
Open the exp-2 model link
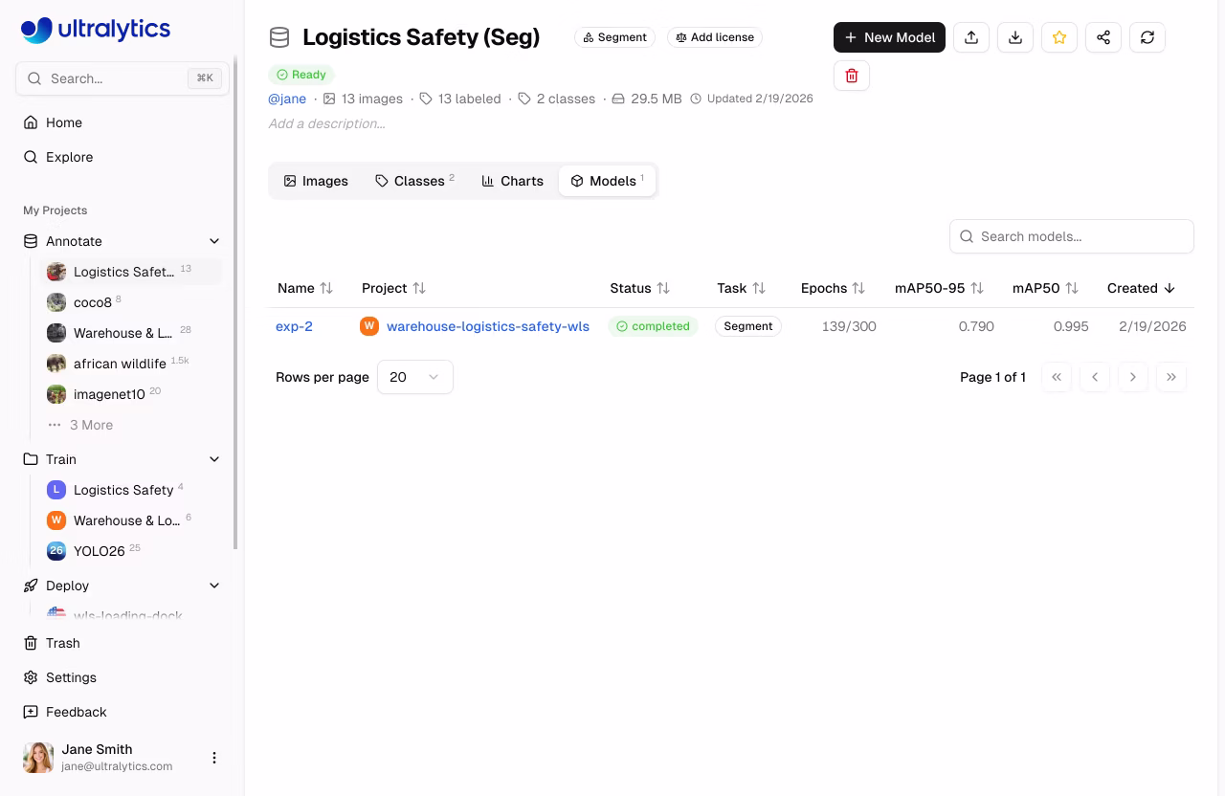(294, 326)
